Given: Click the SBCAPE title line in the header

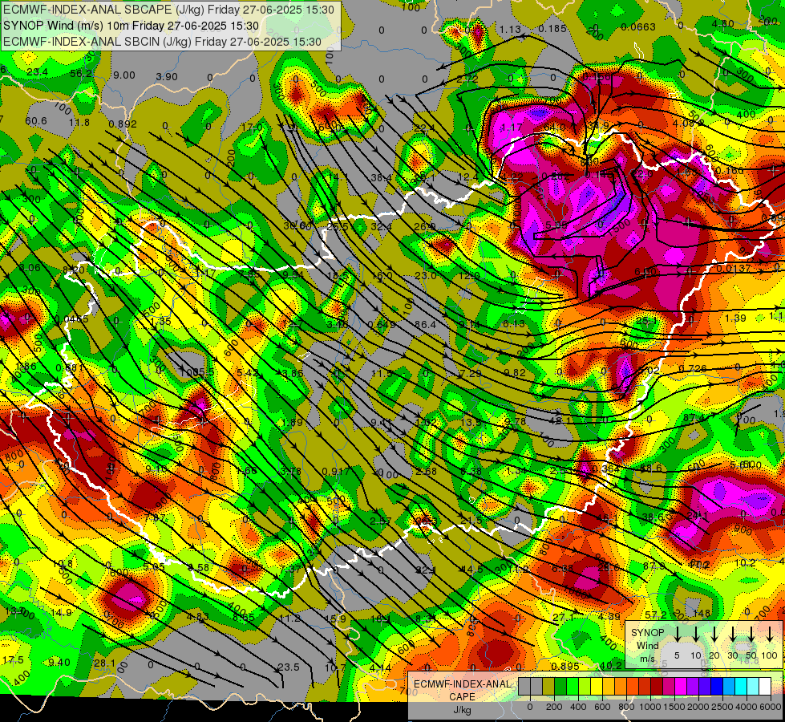Looking at the screenshot, I should pyautogui.click(x=168, y=10).
